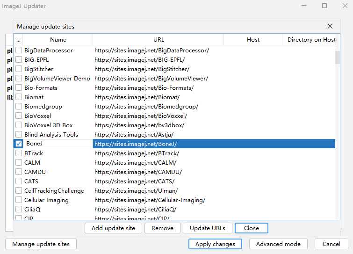Click Close button below the sites table
Screen dimensions: 353x254
tap(251, 228)
